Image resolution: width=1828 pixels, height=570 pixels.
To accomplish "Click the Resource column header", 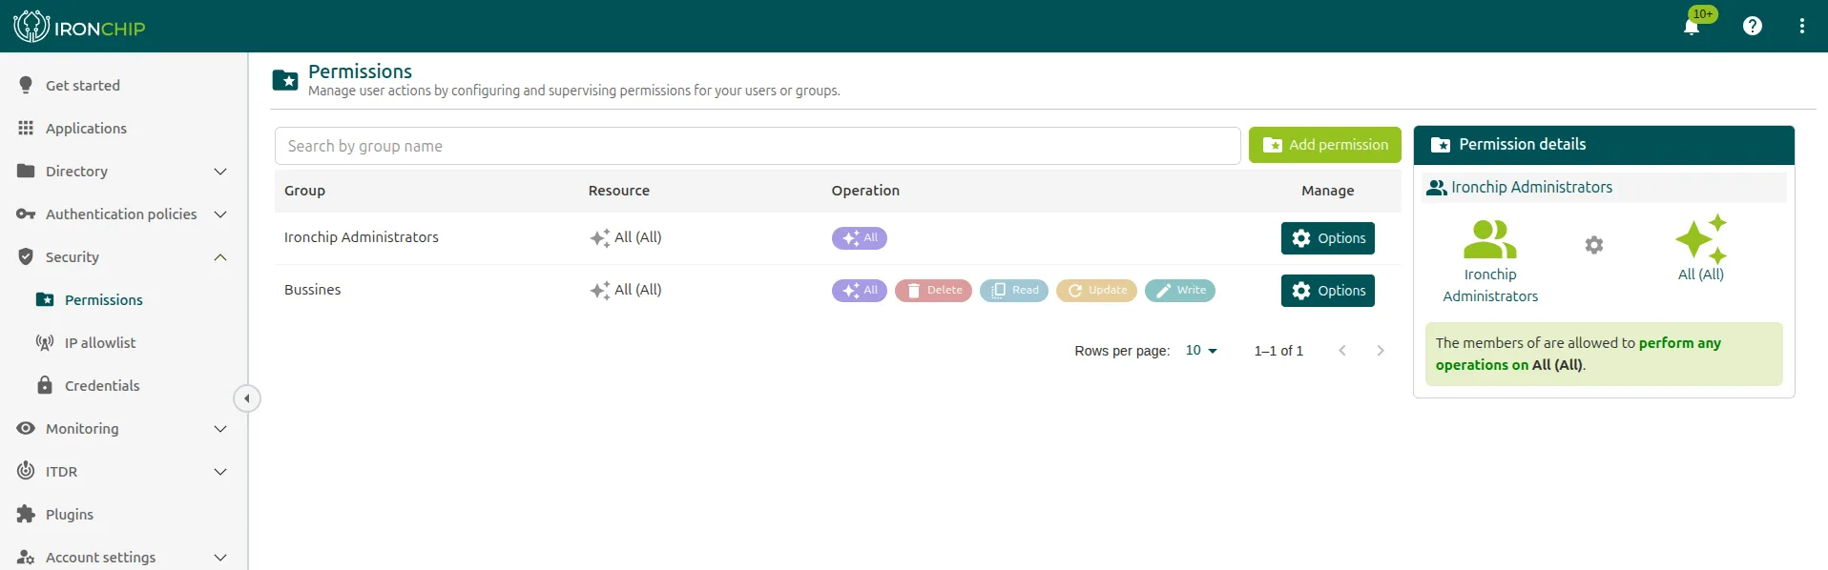I will [619, 191].
